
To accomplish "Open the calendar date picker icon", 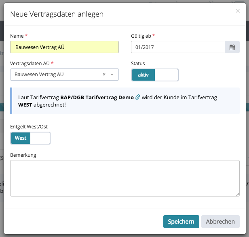I will tap(232, 47).
